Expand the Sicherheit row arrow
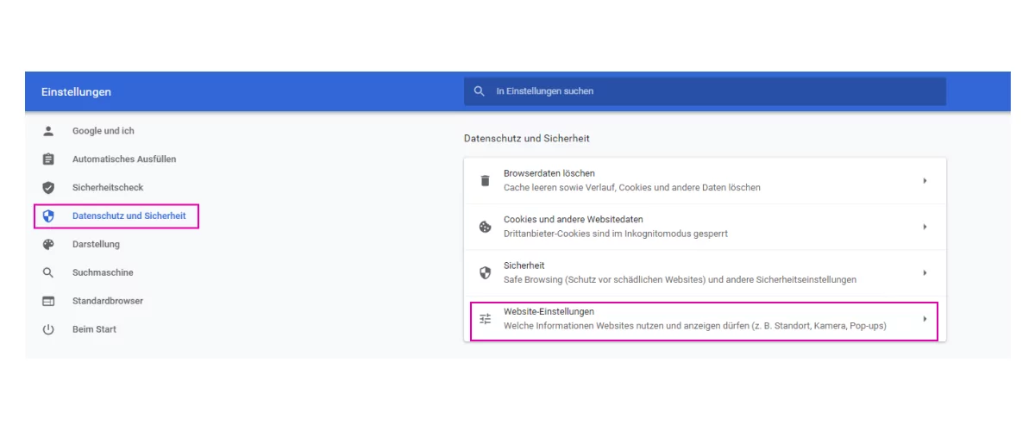The height and width of the screenshot is (431, 1035). click(x=925, y=272)
